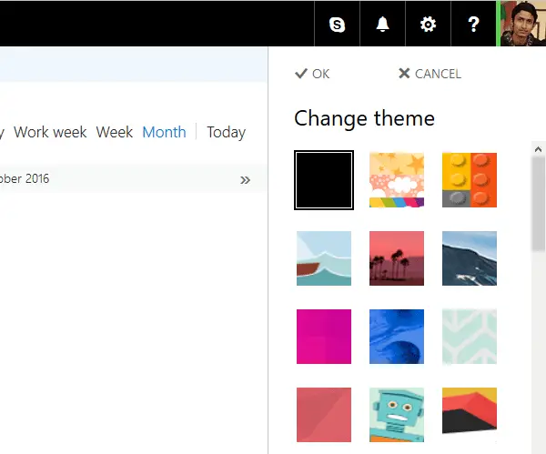546x454 pixels.
Task: Pick the stars and clouds theme
Action: coord(397,180)
